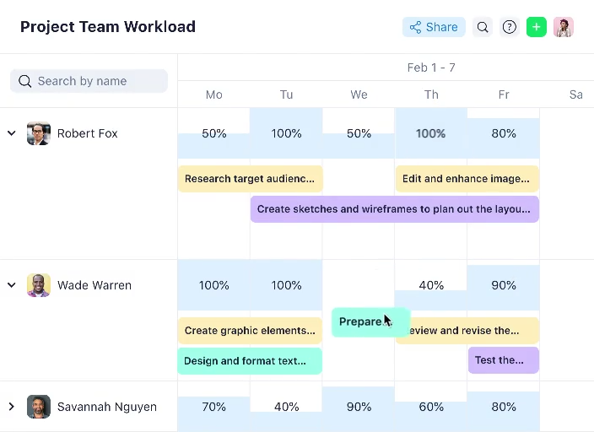This screenshot has width=594, height=432.
Task: Collapse Robert Fox's task row
Action: click(12, 133)
